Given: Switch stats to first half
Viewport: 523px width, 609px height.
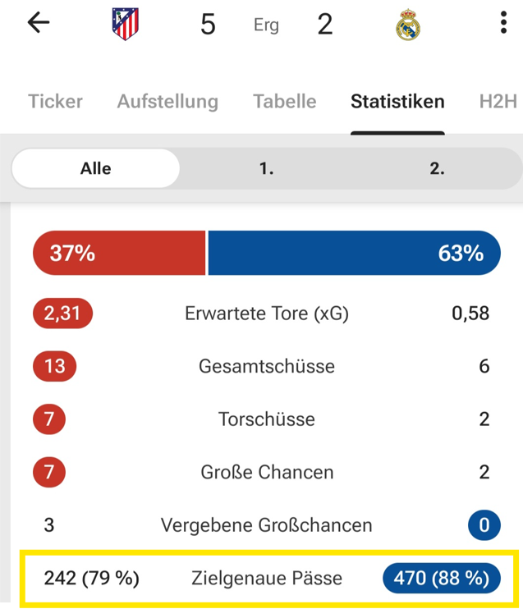Looking at the screenshot, I should click(x=266, y=168).
